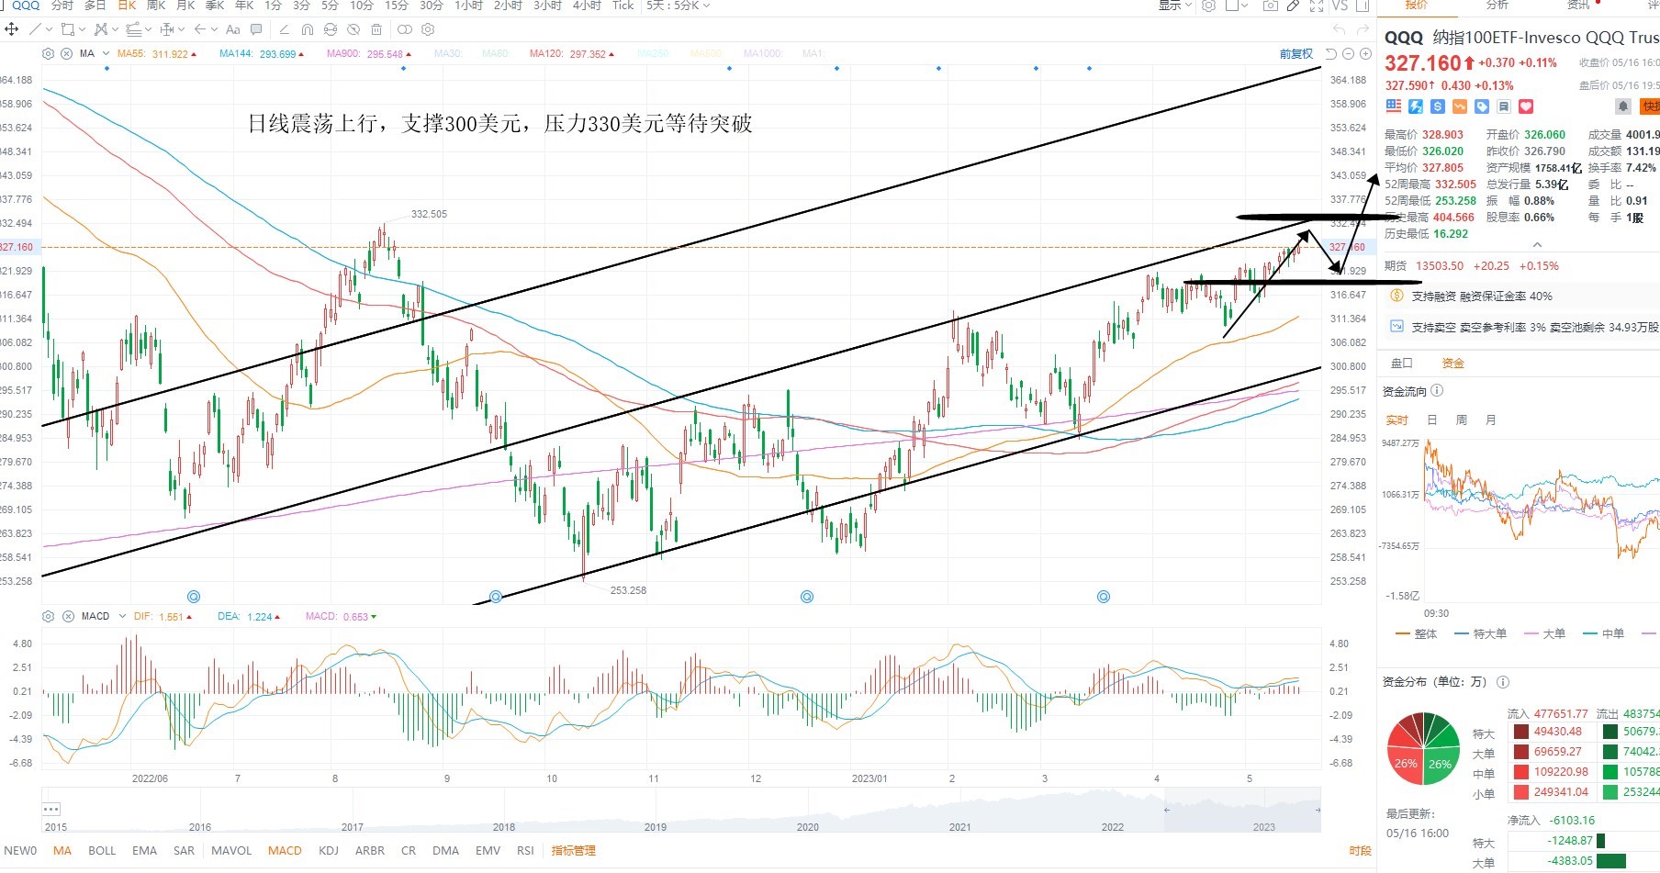Expand chart to fullscreen
Screen dimensions: 1660x873
[1317, 6]
